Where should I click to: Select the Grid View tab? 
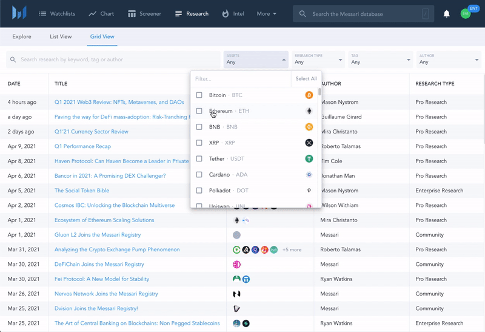(x=102, y=36)
